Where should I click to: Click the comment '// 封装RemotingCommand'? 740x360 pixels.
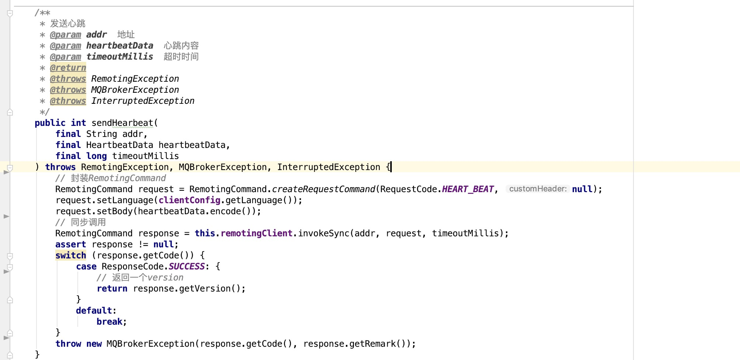pos(111,178)
